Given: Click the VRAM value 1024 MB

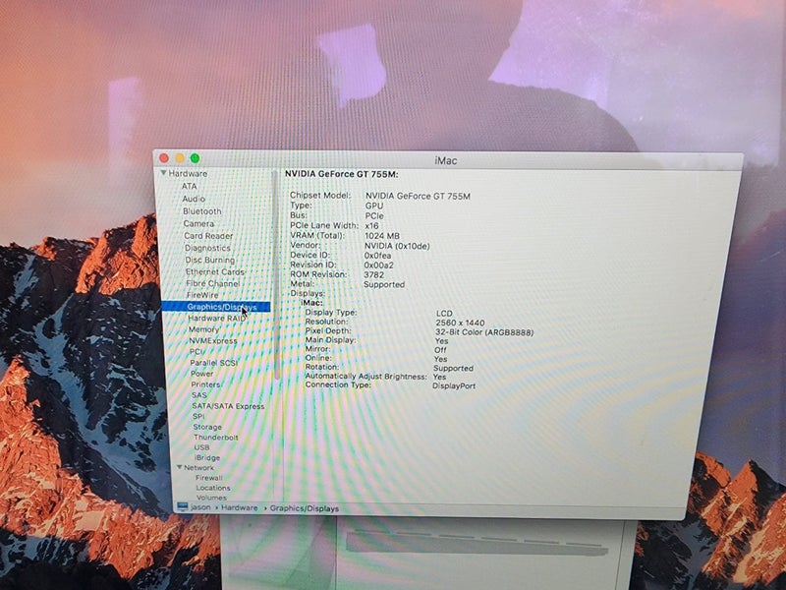Looking at the screenshot, I should pos(382,236).
